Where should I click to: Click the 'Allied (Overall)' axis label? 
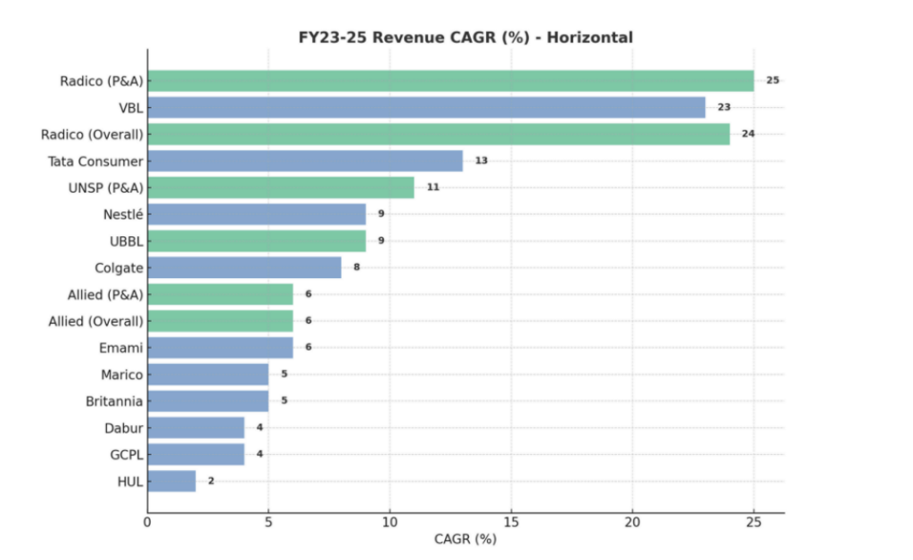pos(95,321)
